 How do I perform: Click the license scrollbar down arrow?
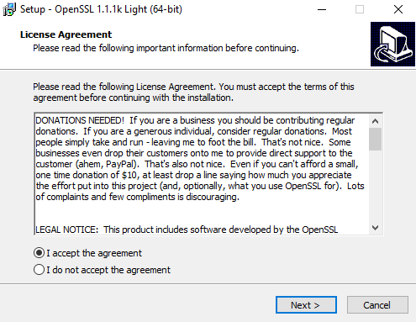click(375, 228)
